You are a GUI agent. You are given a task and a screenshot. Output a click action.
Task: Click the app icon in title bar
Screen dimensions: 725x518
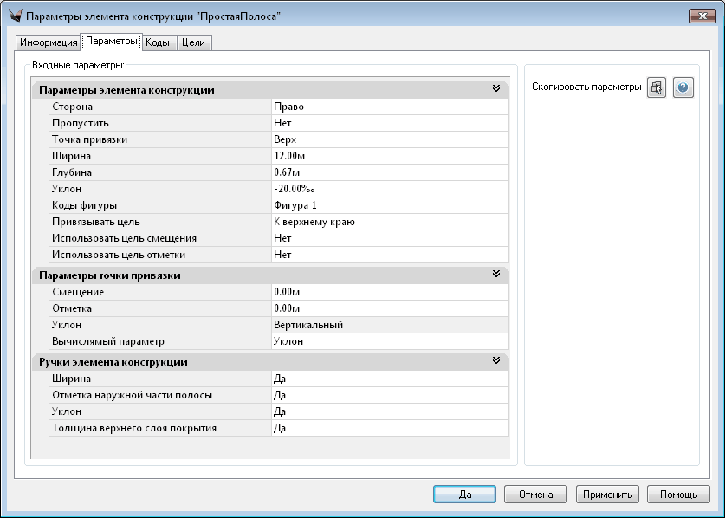click(x=15, y=16)
